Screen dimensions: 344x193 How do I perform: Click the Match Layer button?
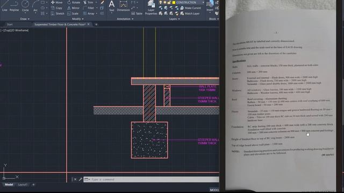pos(190,13)
